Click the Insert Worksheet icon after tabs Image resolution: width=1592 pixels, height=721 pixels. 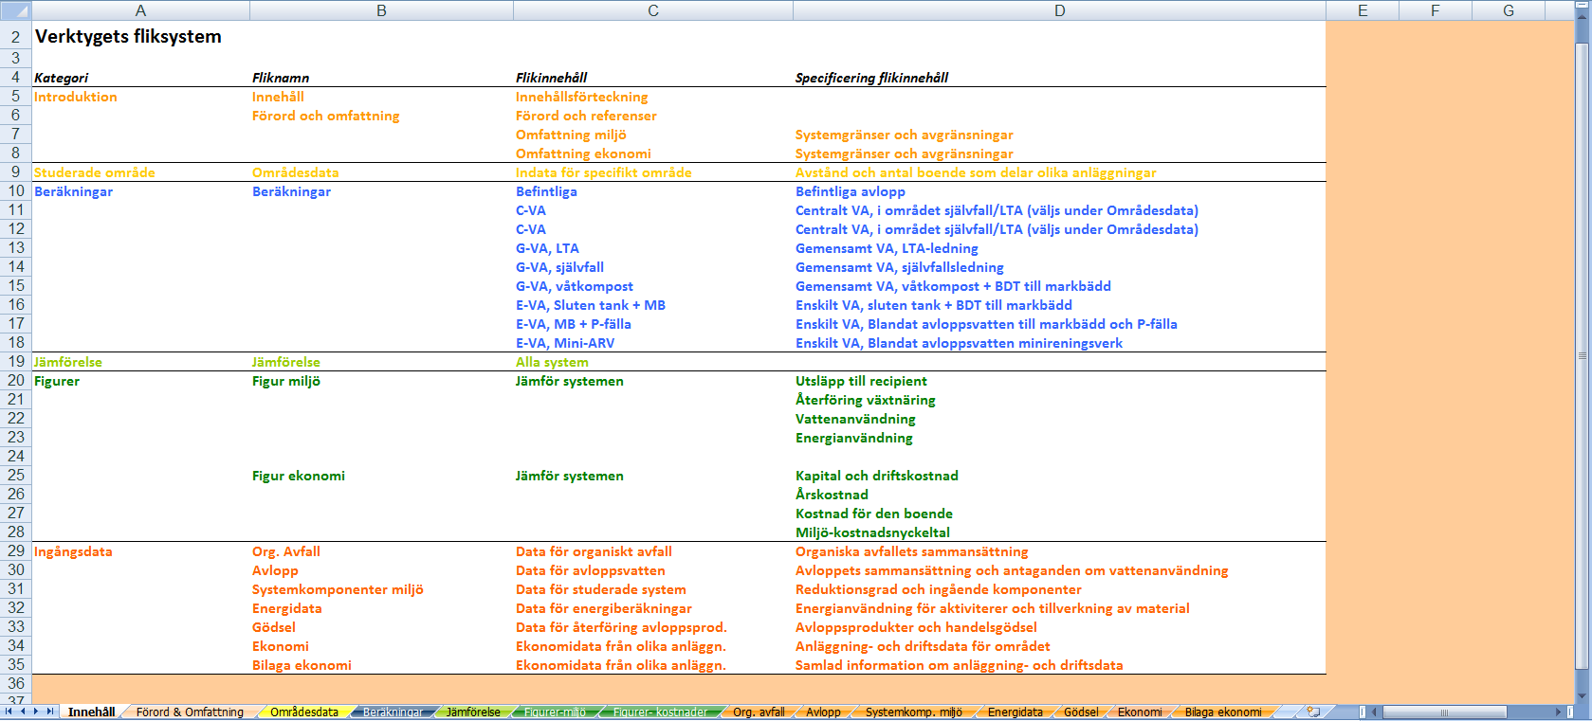tap(1313, 712)
